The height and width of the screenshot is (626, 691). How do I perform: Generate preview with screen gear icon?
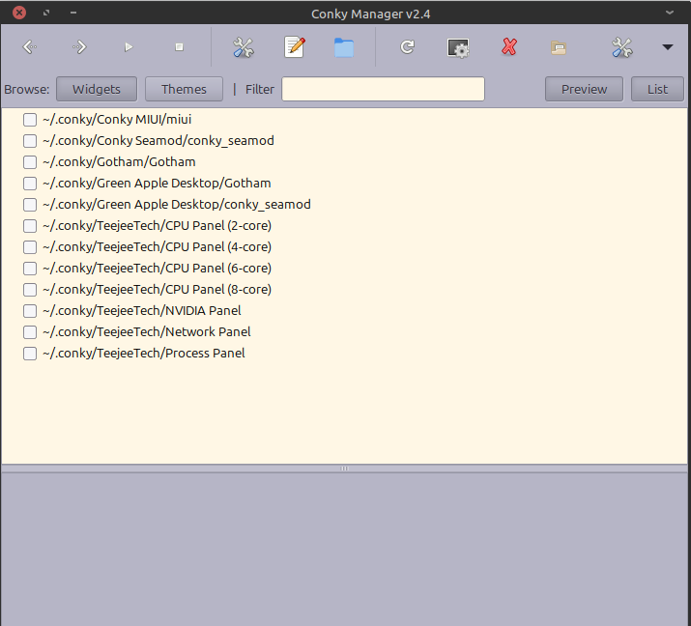458,47
